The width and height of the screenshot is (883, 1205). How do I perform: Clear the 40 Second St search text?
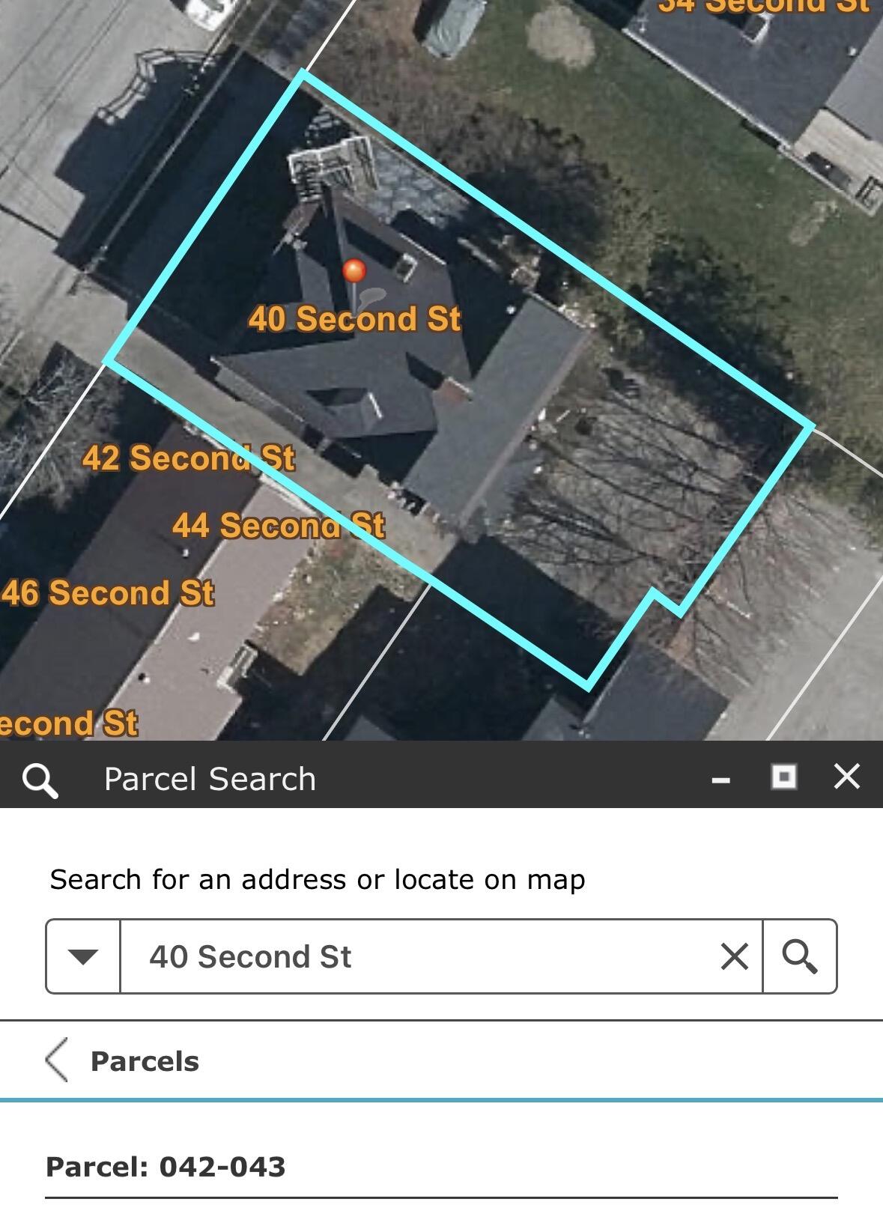pos(734,956)
